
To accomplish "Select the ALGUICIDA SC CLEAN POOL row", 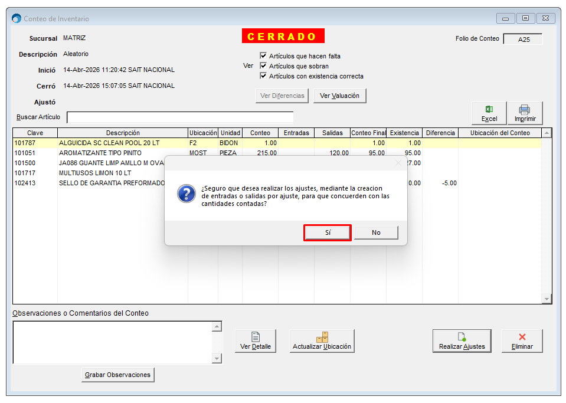I will pyautogui.click(x=109, y=143).
